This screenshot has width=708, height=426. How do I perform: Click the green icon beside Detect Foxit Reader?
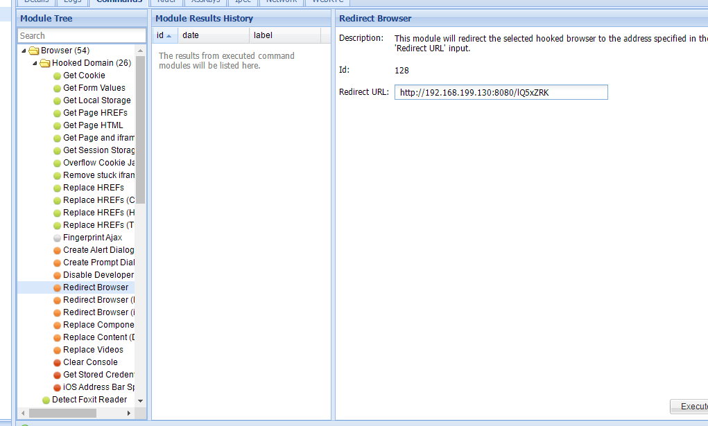coord(46,400)
